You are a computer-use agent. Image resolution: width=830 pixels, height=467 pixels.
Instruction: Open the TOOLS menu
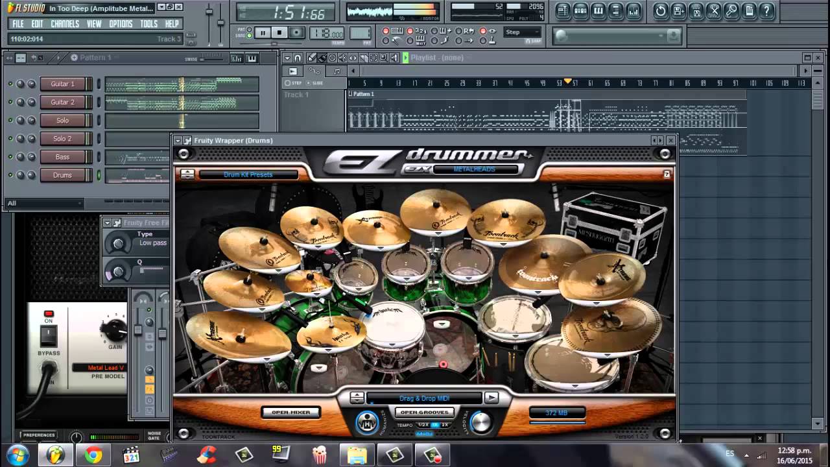point(149,24)
